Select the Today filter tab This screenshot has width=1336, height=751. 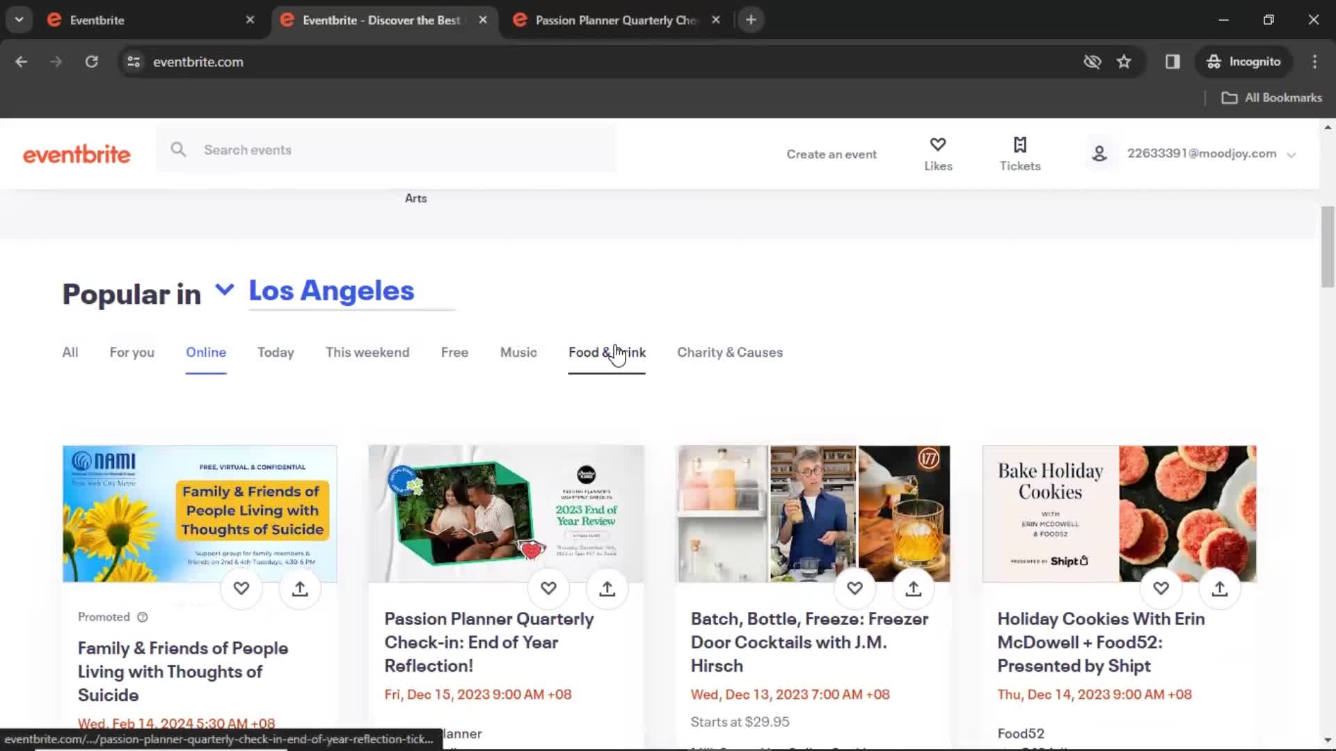pos(276,353)
